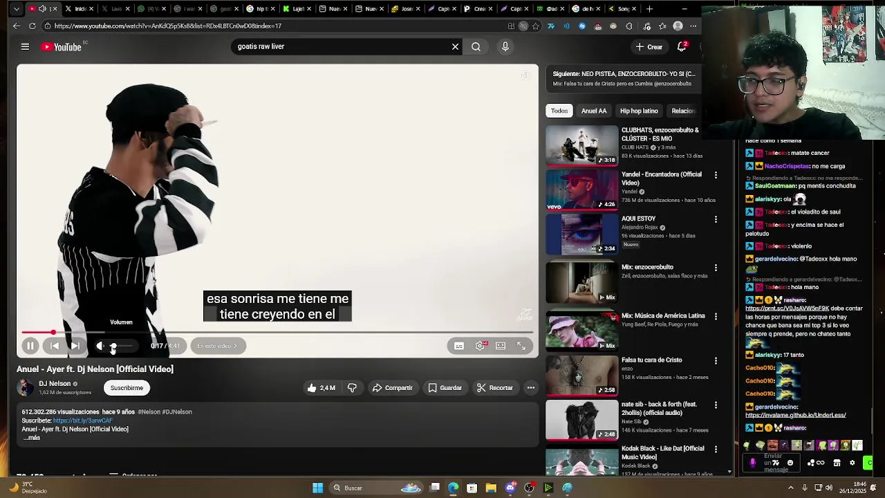Expand the description with '...más'
This screenshot has height=498, width=885.
coord(32,438)
